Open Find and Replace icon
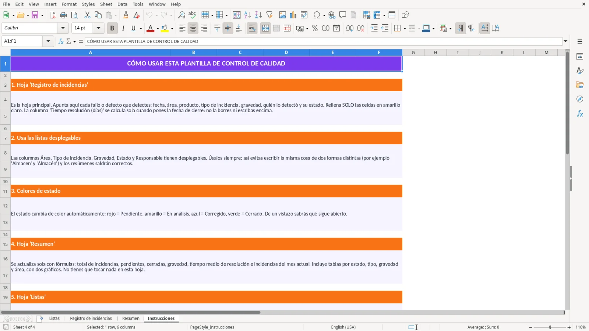The height and width of the screenshot is (331, 589). pos(181,15)
